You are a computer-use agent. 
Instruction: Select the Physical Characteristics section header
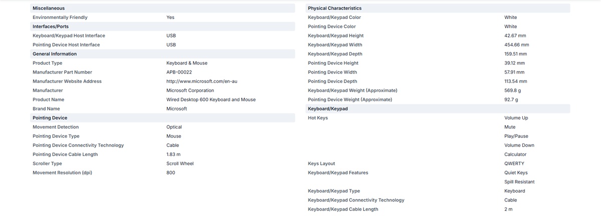click(x=438, y=8)
